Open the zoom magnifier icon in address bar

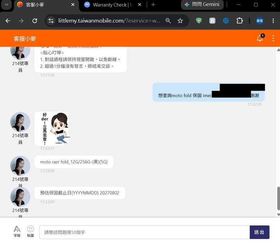(168, 21)
